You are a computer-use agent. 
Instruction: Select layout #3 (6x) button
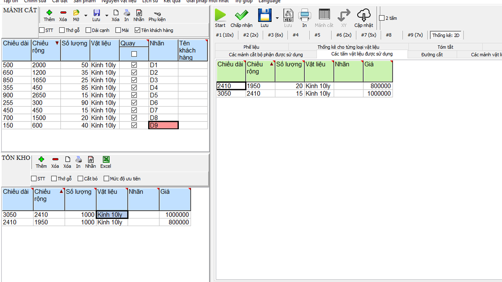275,35
